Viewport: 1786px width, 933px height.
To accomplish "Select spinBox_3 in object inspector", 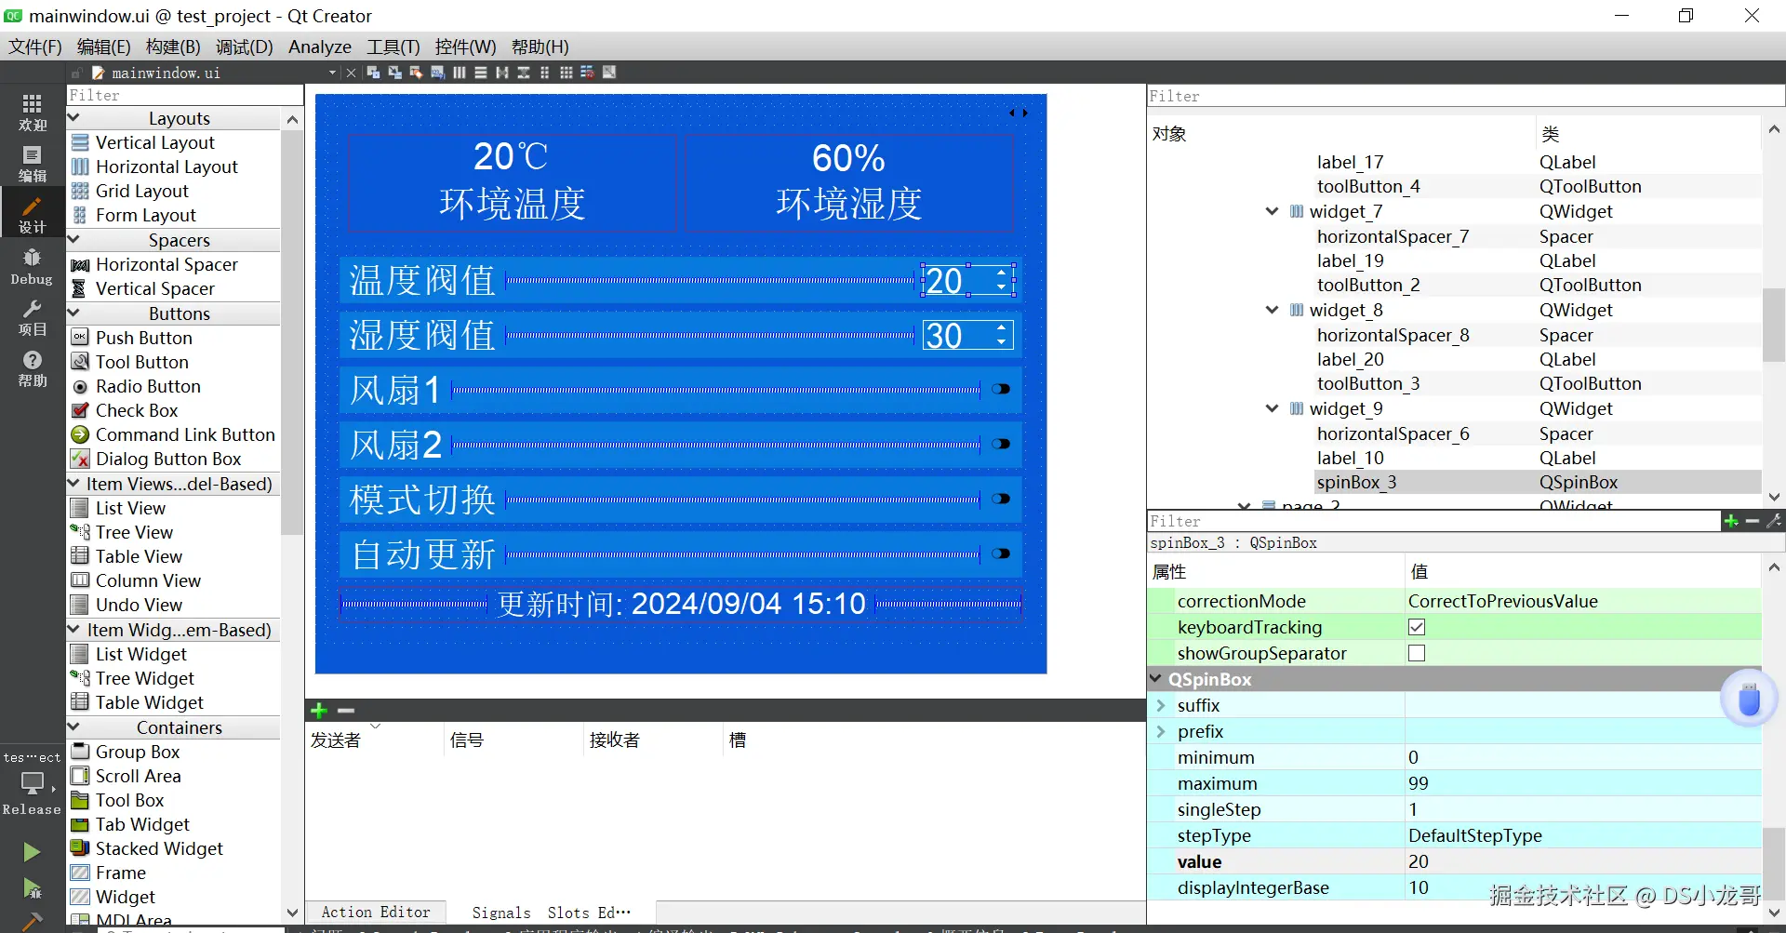I will pos(1357,482).
